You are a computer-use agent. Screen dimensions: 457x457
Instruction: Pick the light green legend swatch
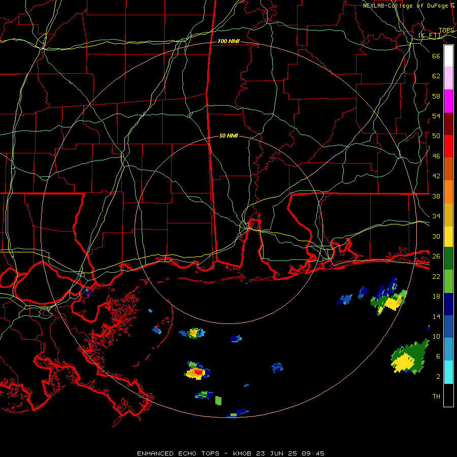(x=448, y=281)
